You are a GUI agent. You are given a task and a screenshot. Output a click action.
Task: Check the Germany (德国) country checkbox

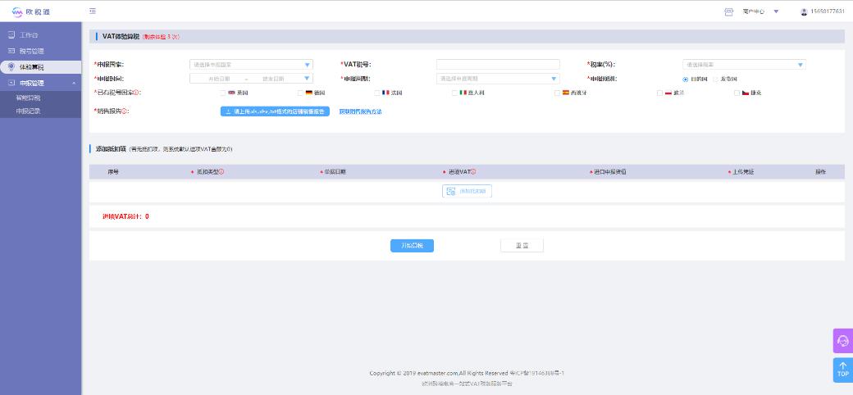(x=300, y=93)
